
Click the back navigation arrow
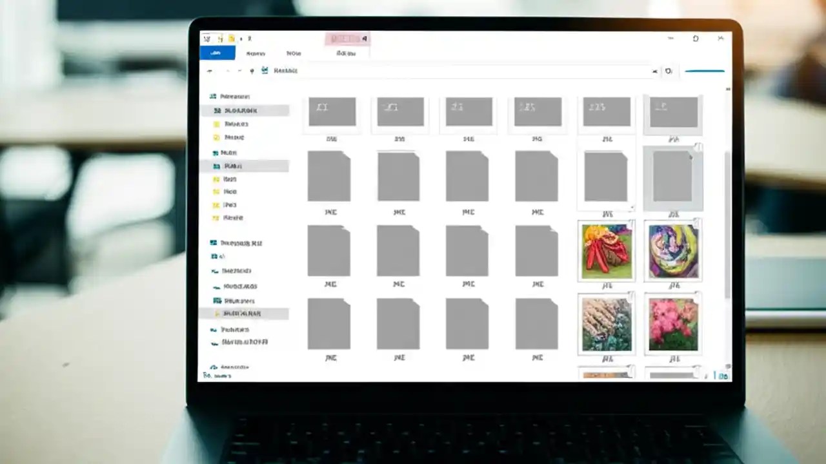click(209, 71)
